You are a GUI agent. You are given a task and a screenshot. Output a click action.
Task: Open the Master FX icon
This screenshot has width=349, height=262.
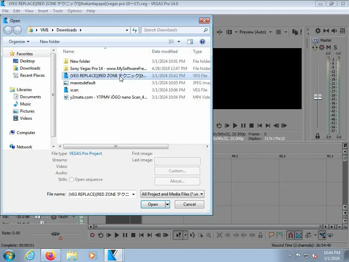tap(315, 47)
